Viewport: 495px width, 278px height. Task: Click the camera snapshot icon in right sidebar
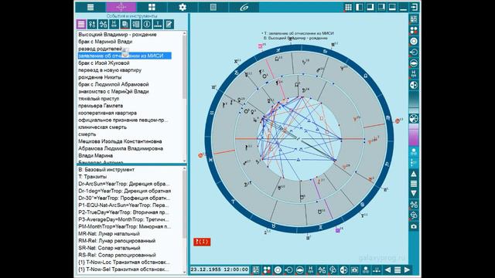414,226
